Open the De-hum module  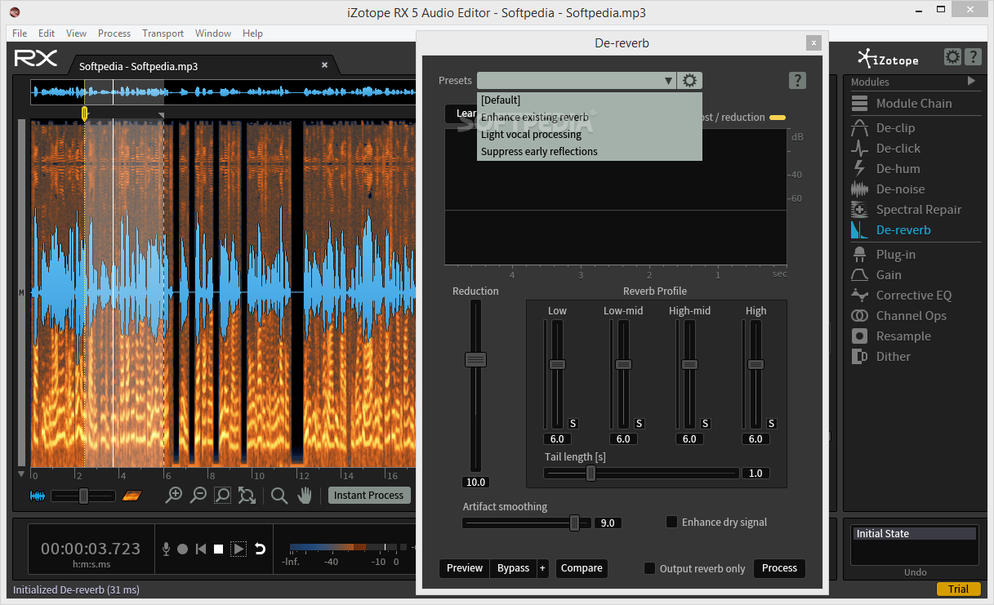coord(885,169)
